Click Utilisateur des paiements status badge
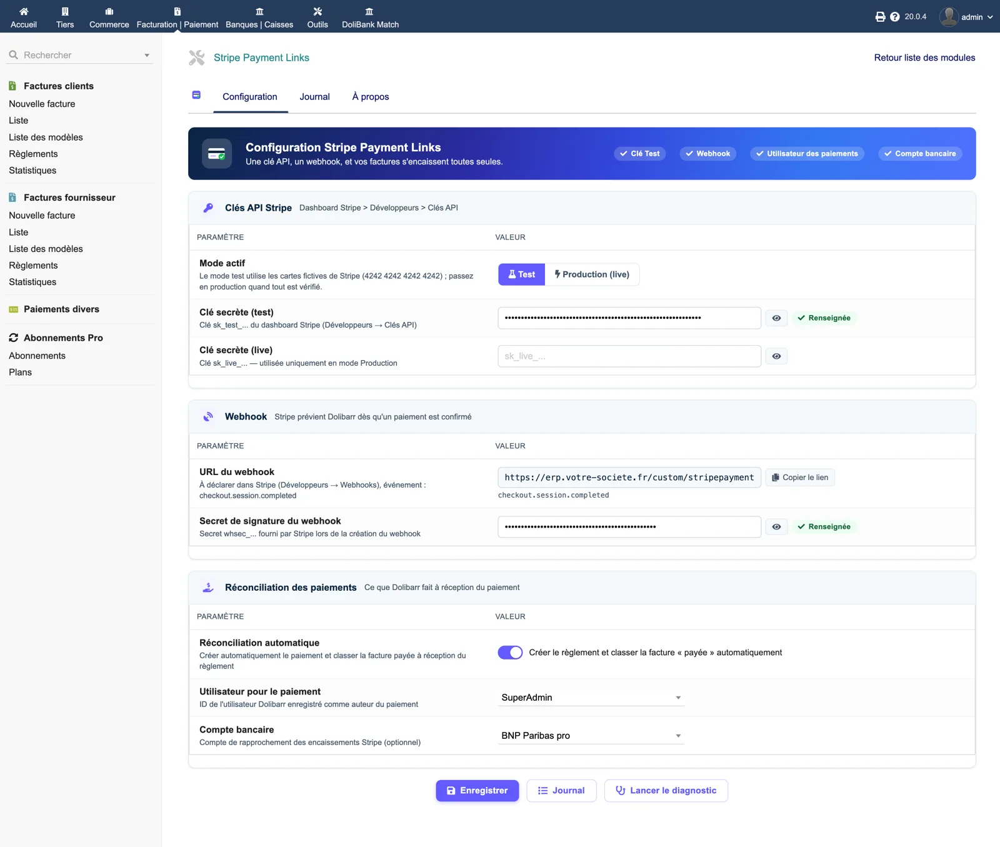This screenshot has width=1000, height=847. [807, 154]
